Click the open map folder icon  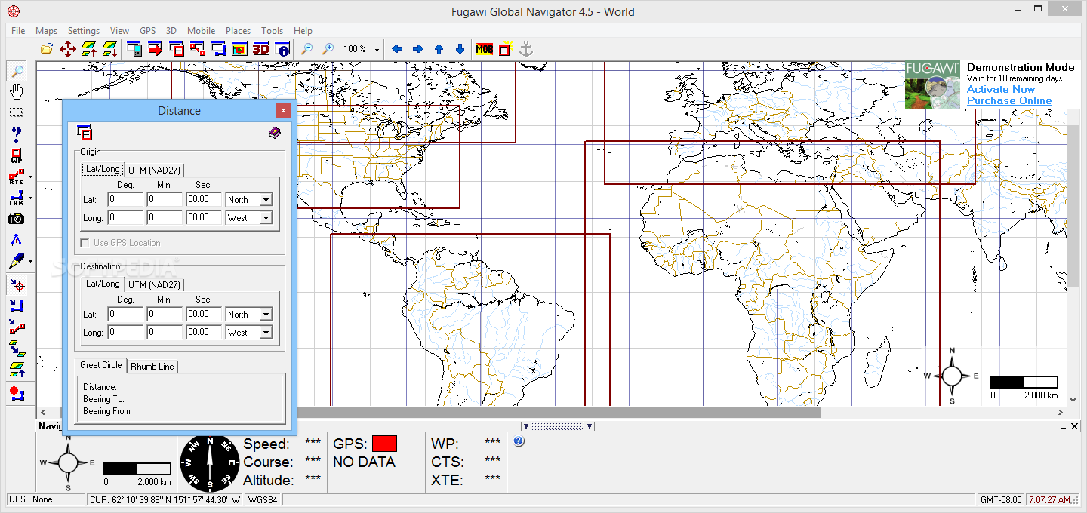coord(47,49)
